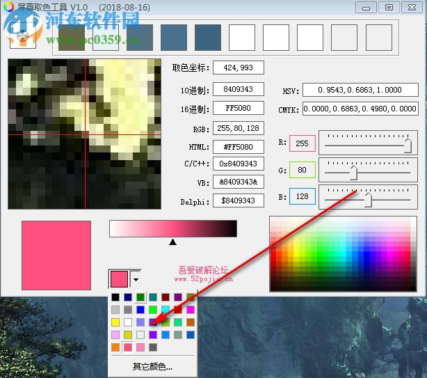Click the screen color picker crosshair icon

pos(23,36)
